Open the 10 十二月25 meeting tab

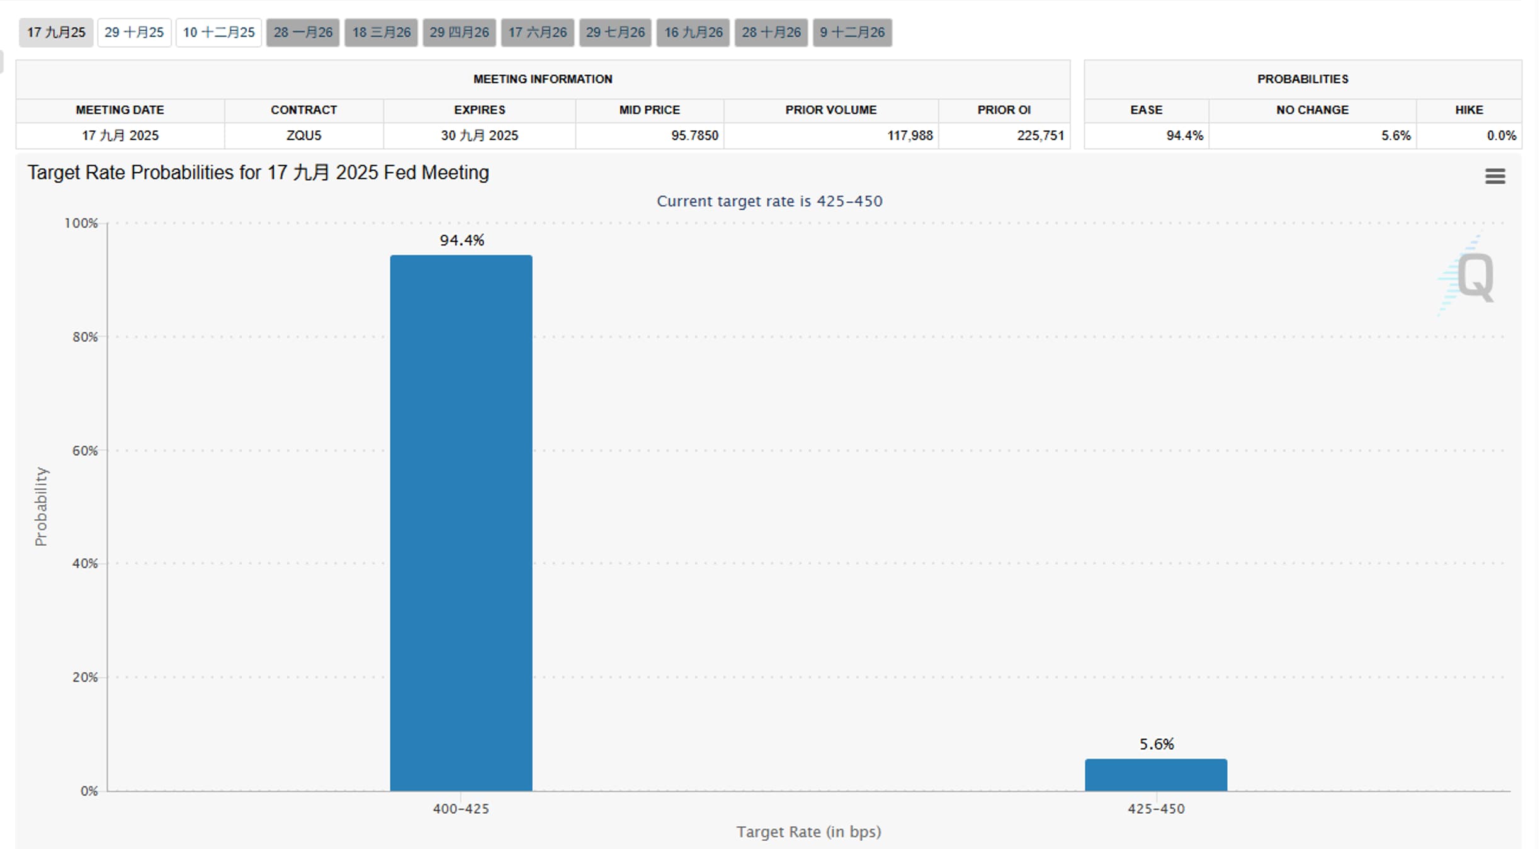pyautogui.click(x=218, y=32)
